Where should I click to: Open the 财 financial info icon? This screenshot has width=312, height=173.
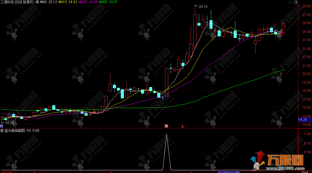1,126
